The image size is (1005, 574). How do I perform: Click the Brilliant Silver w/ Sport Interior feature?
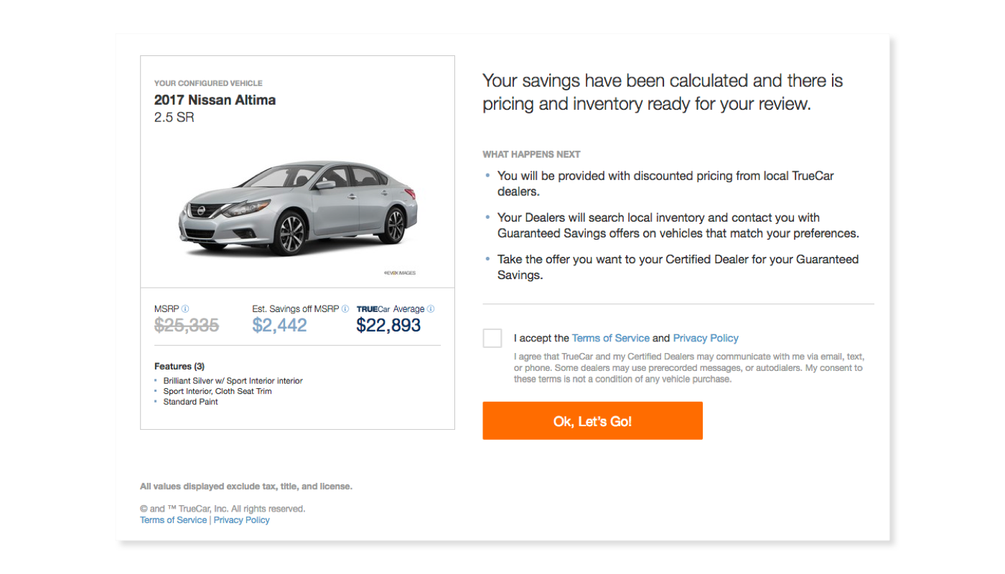(x=233, y=381)
